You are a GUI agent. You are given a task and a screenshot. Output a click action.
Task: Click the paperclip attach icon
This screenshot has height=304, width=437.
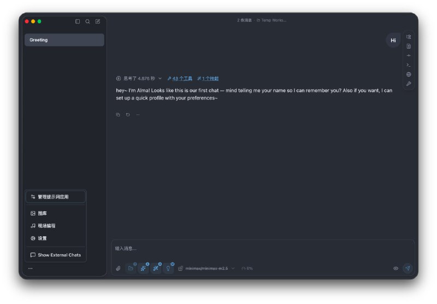(118, 268)
